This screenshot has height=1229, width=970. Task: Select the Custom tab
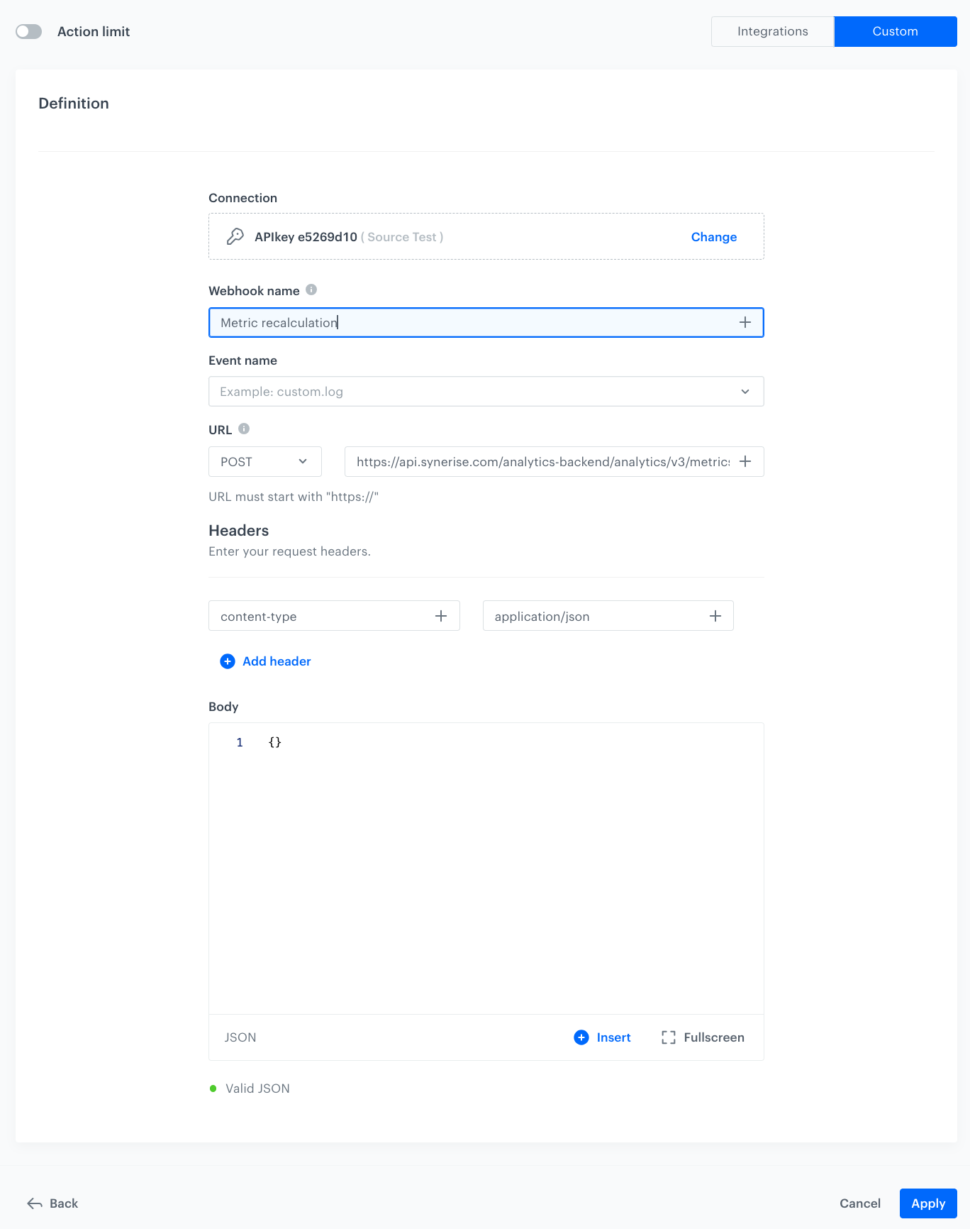click(x=895, y=31)
